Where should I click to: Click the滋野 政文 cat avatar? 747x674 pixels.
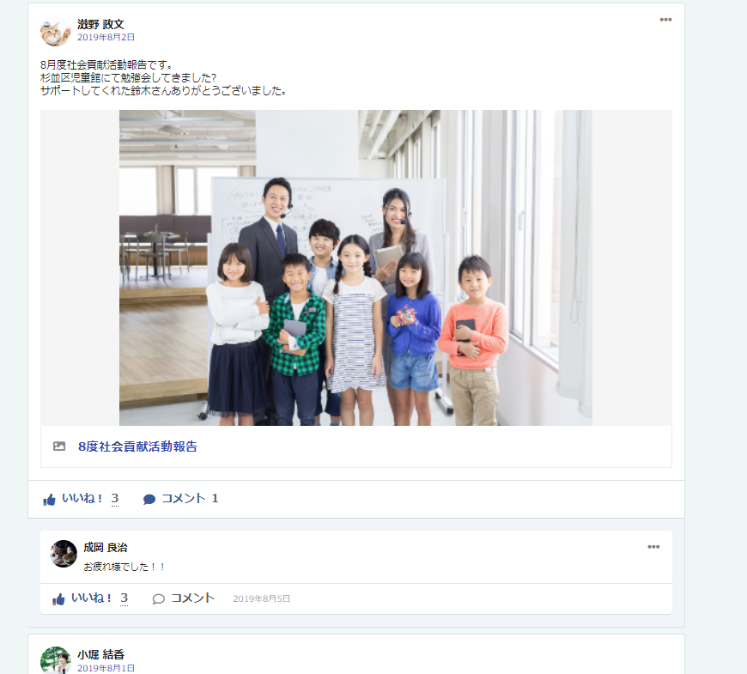pos(56,31)
